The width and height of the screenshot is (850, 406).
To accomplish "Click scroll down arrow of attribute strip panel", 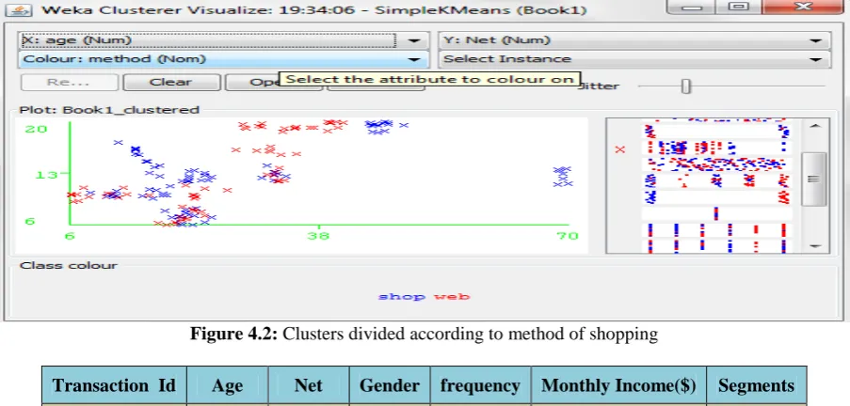I will tap(815, 245).
